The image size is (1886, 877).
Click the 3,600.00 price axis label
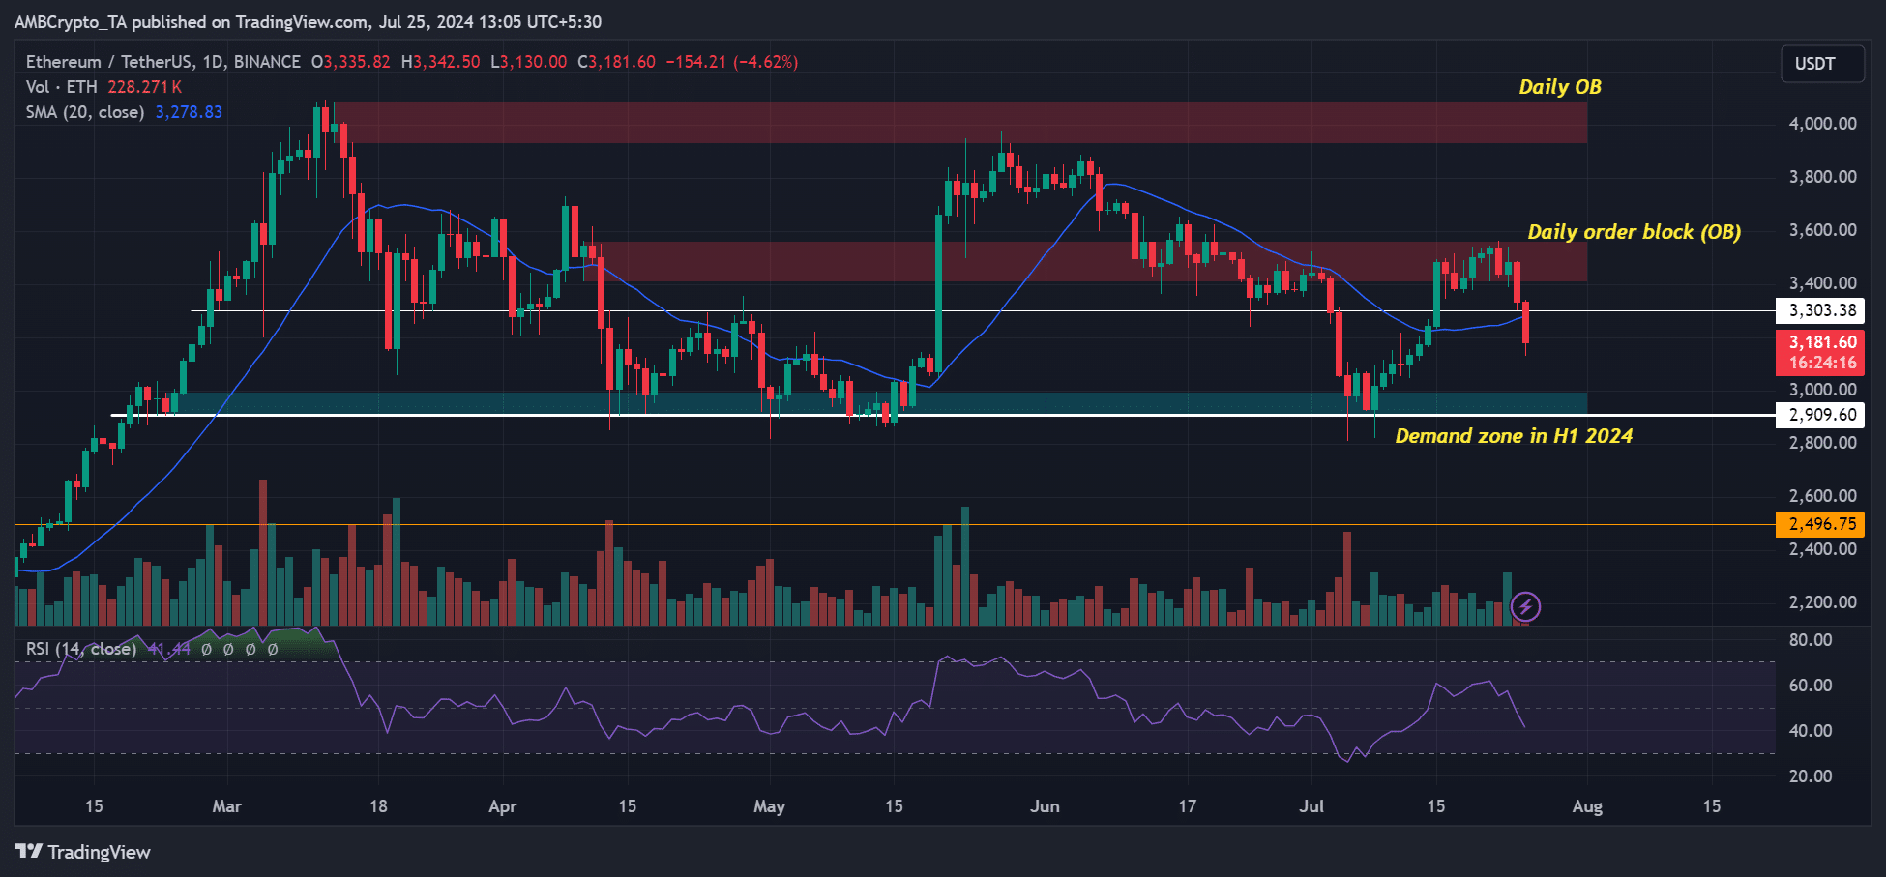pos(1822,230)
